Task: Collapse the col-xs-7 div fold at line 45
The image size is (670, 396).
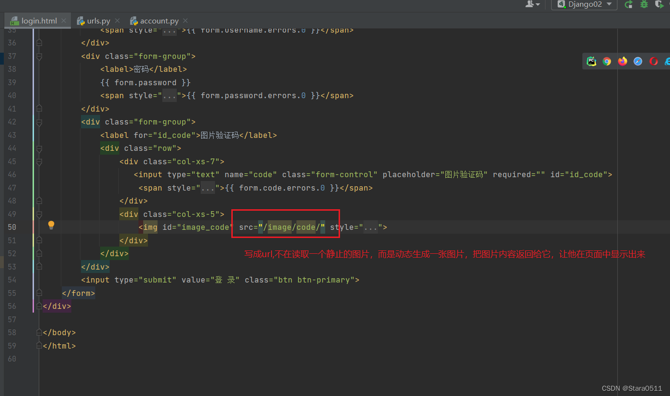Action: pos(39,161)
